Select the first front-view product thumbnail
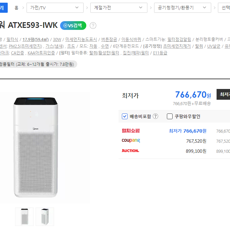230x230 pixels. (x=25, y=217)
